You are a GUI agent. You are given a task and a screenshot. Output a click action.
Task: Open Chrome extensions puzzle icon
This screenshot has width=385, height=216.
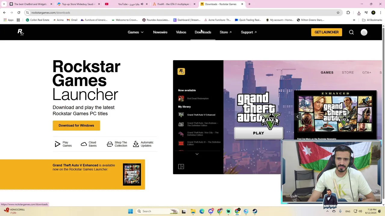pos(348,13)
